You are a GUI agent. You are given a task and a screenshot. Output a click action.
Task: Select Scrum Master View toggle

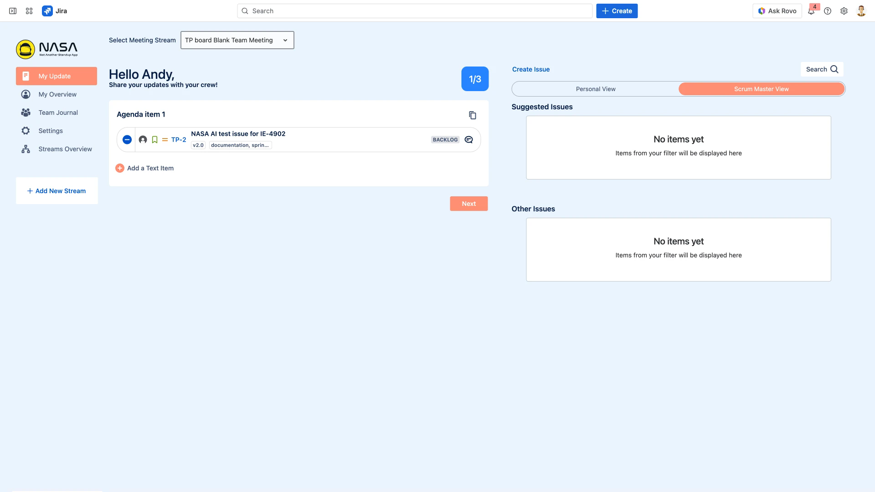click(x=761, y=89)
